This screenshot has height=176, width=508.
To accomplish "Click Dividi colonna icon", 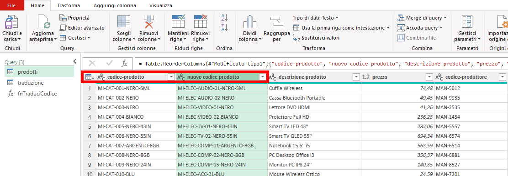I will coord(250,22).
